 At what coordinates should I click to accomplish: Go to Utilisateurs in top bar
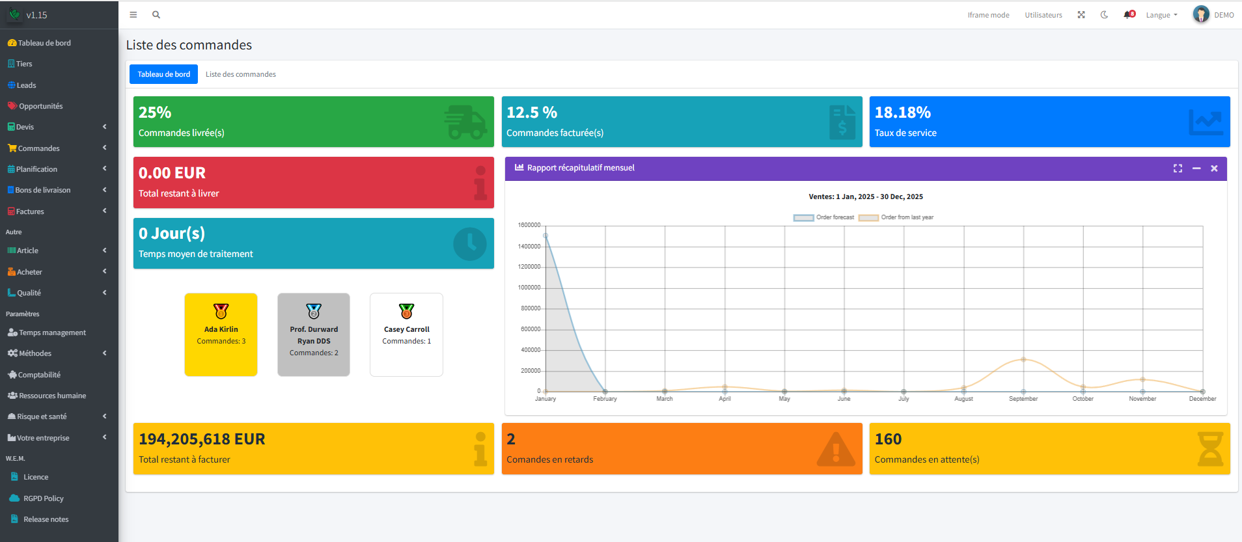pos(1043,15)
